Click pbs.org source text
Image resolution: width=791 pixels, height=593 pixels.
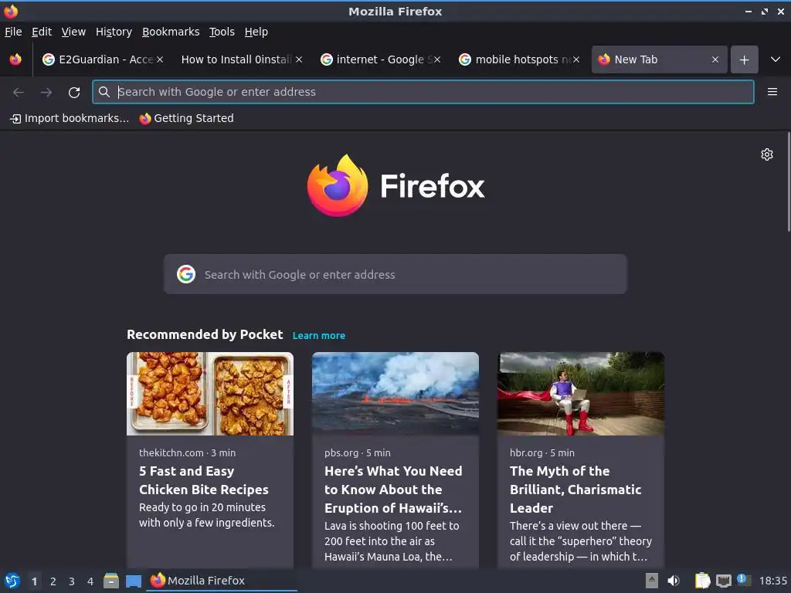341,452
